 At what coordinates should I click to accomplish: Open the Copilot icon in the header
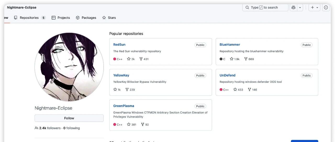pyautogui.click(x=293, y=8)
